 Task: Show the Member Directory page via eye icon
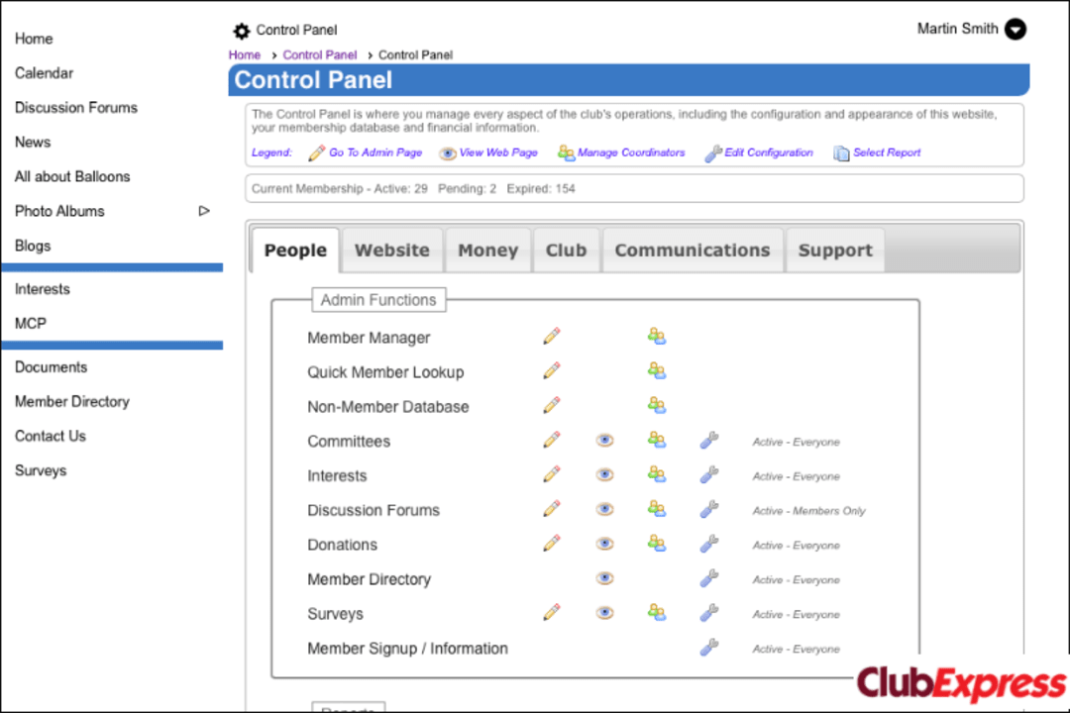click(x=604, y=577)
